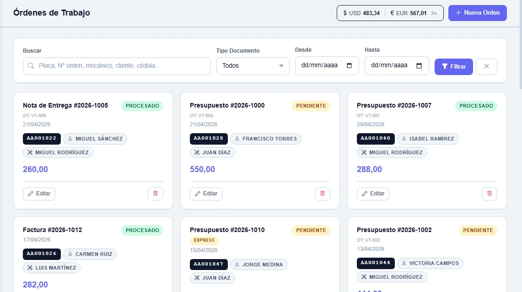Viewport: 522px width, 292px height.
Task: Click client chip Isabel Ramírez
Action: click(428, 139)
